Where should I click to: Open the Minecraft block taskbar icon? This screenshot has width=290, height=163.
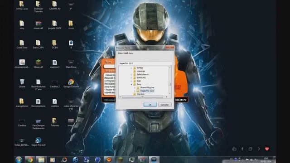click(x=121, y=160)
